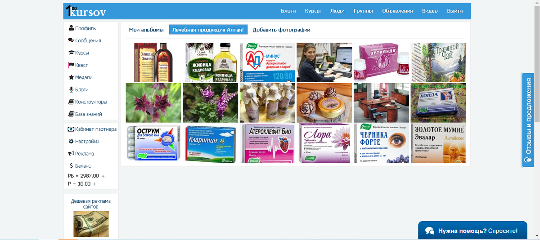The height and width of the screenshot is (240, 540).
Task: Click the Advertising megaphone icon
Action: pyautogui.click(x=71, y=153)
